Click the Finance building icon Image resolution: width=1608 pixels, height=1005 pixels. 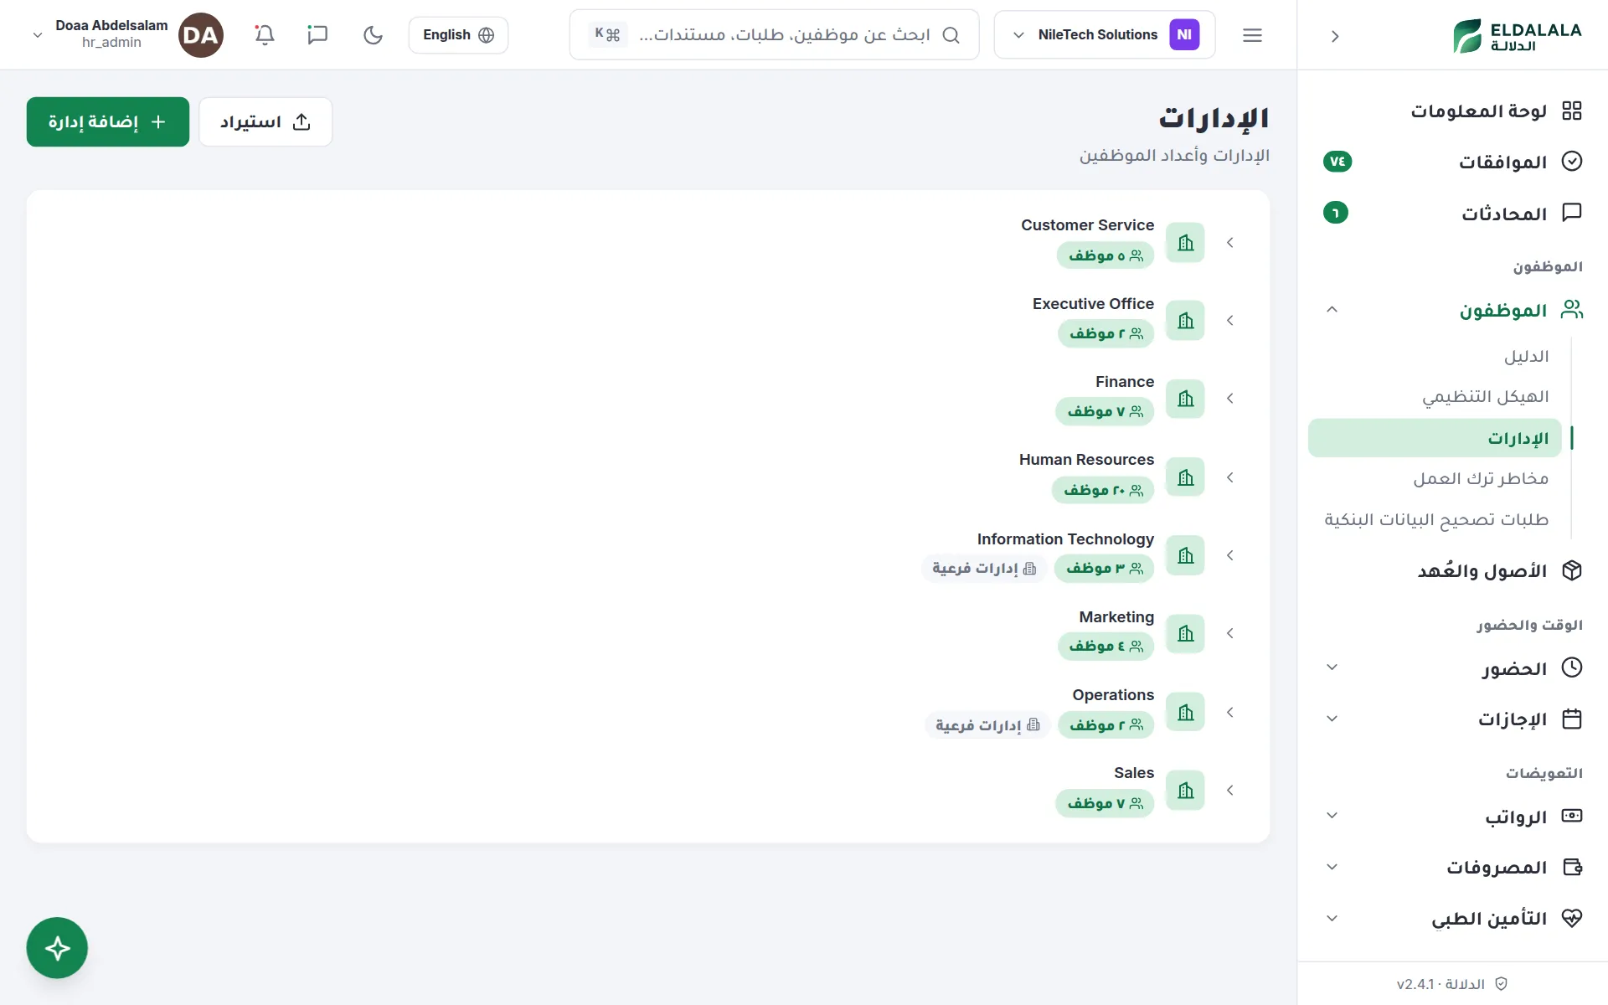point(1185,399)
